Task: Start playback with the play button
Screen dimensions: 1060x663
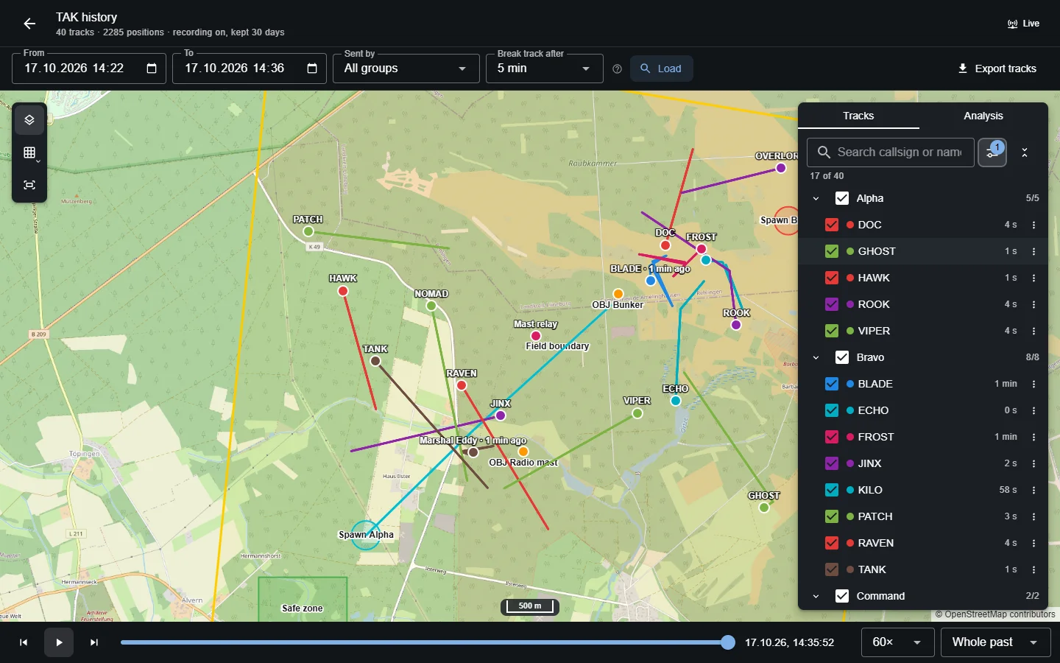Action: click(59, 642)
